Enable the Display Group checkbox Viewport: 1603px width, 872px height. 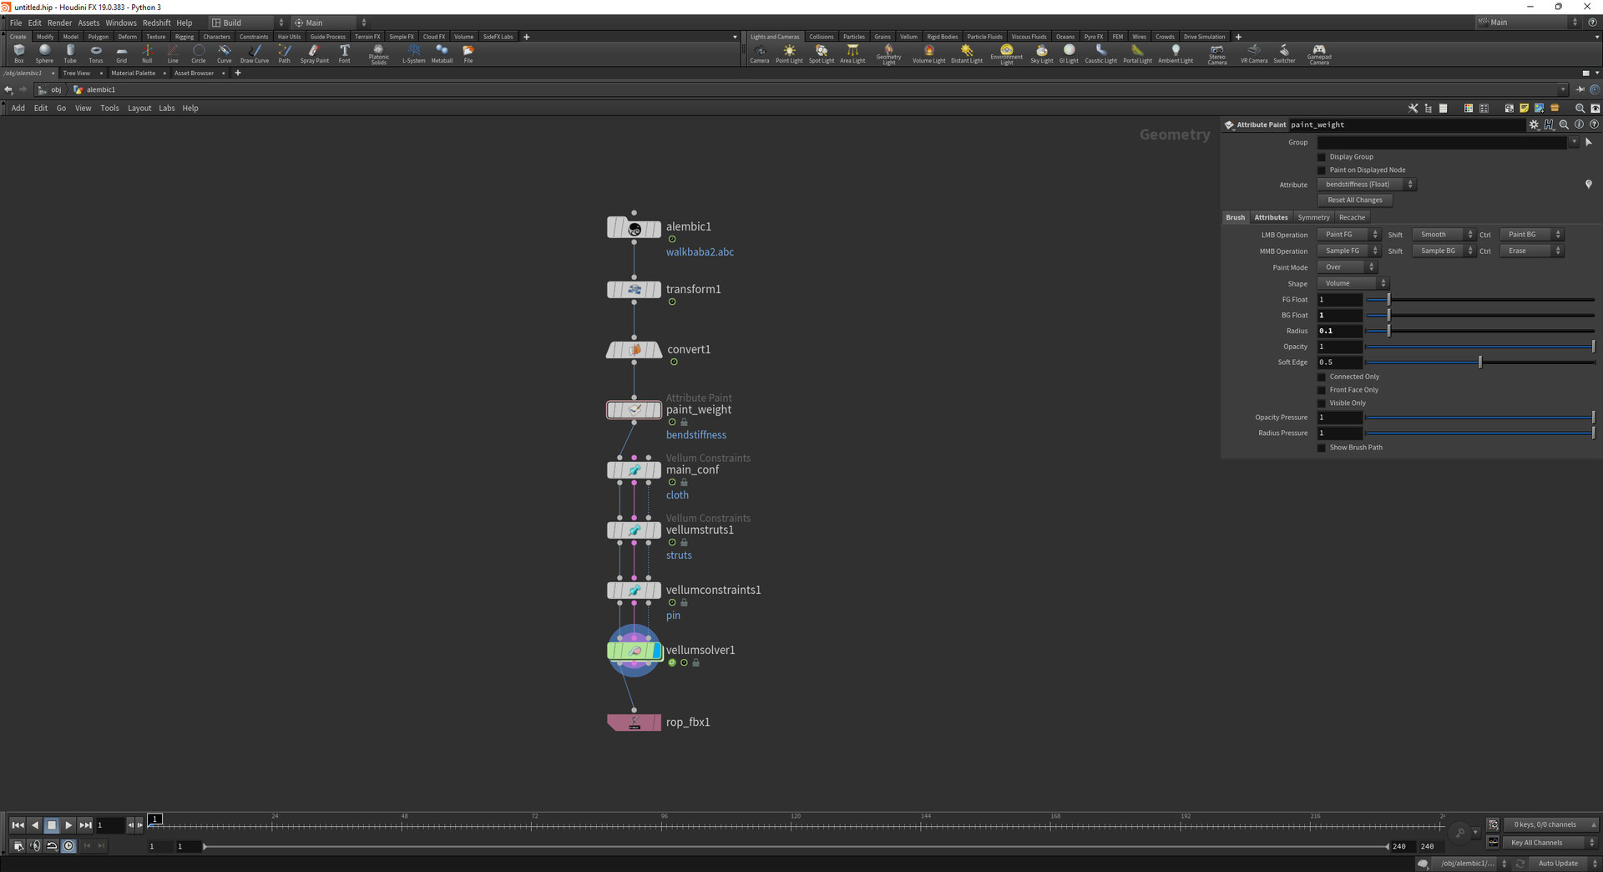click(1322, 157)
